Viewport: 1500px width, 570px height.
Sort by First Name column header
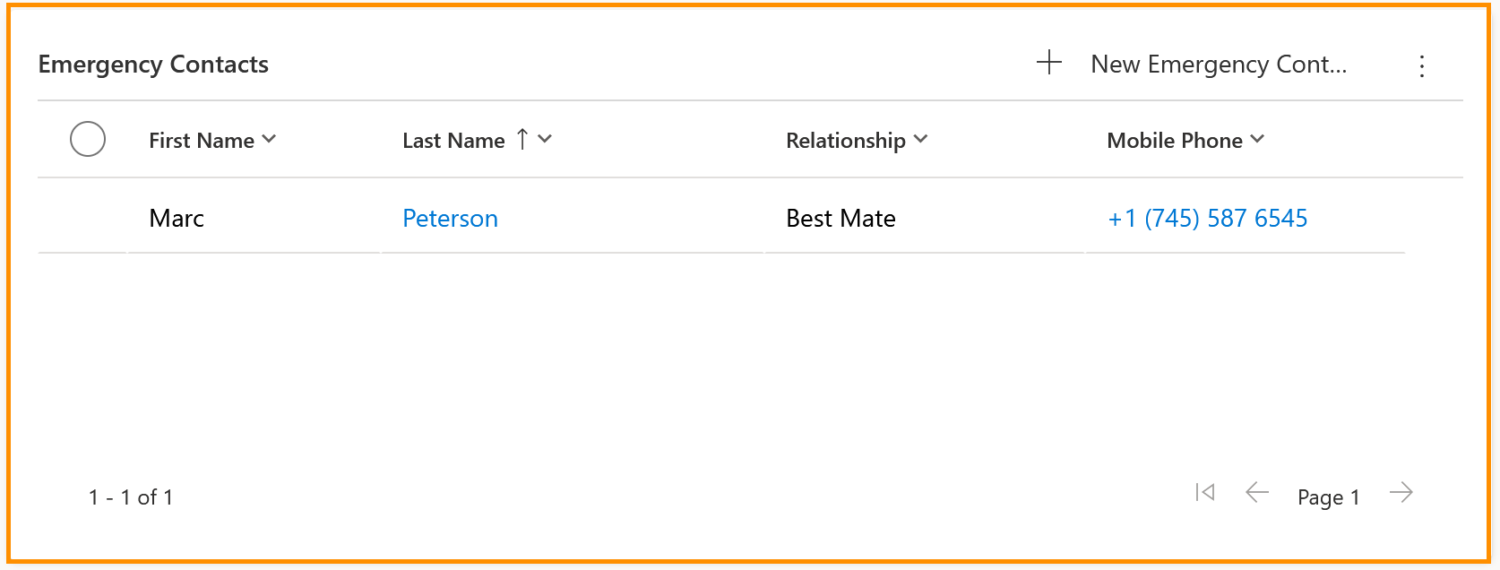click(202, 141)
